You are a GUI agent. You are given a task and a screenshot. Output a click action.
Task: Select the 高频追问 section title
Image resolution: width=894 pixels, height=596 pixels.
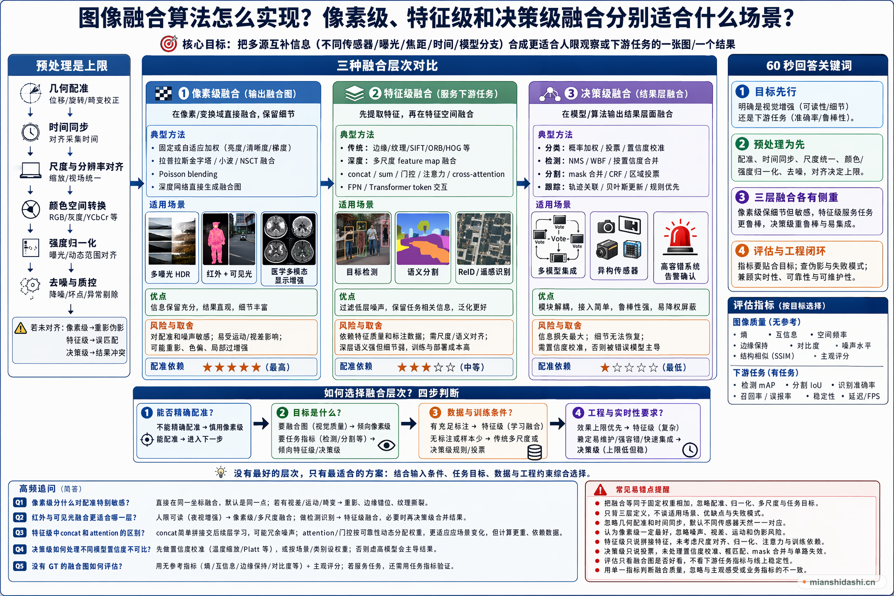pyautogui.click(x=38, y=488)
